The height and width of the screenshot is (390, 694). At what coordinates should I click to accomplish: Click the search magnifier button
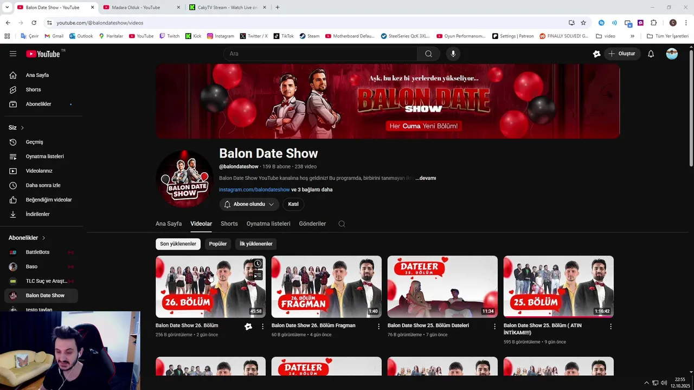pos(428,54)
